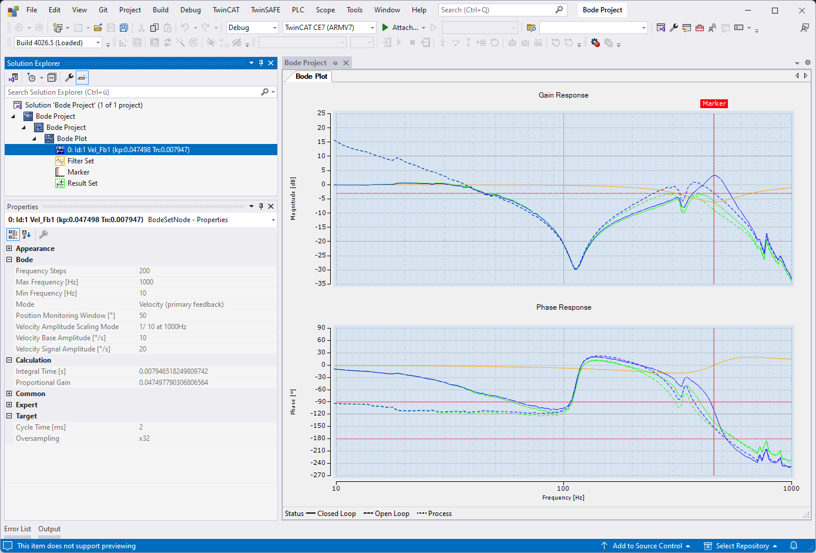Screen dimensions: 816x553
Task: Open the dropdown arrow next to Attach
Action: [x=424, y=28]
